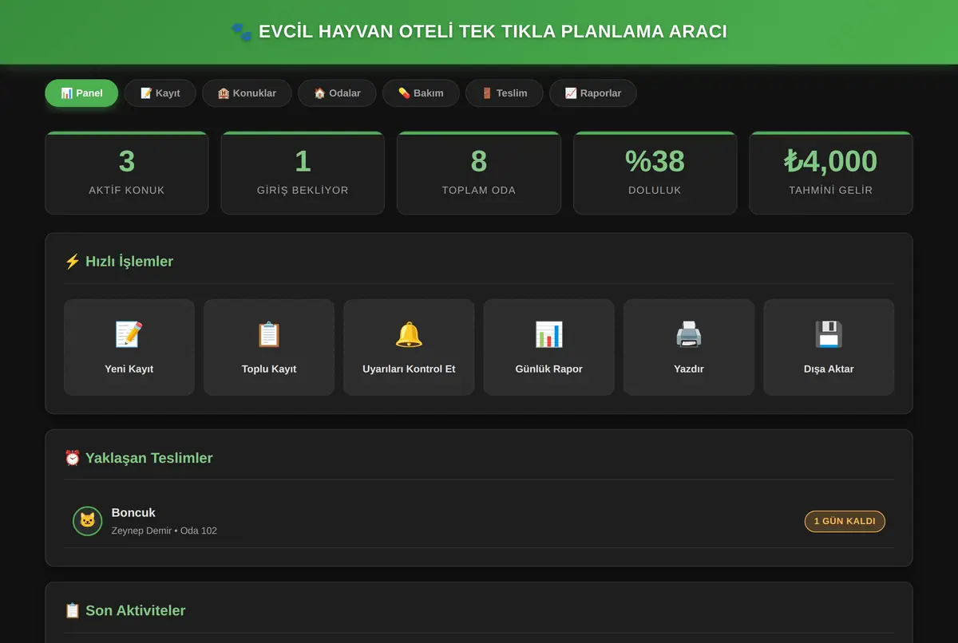Open the Konuklar tab

[x=247, y=93]
